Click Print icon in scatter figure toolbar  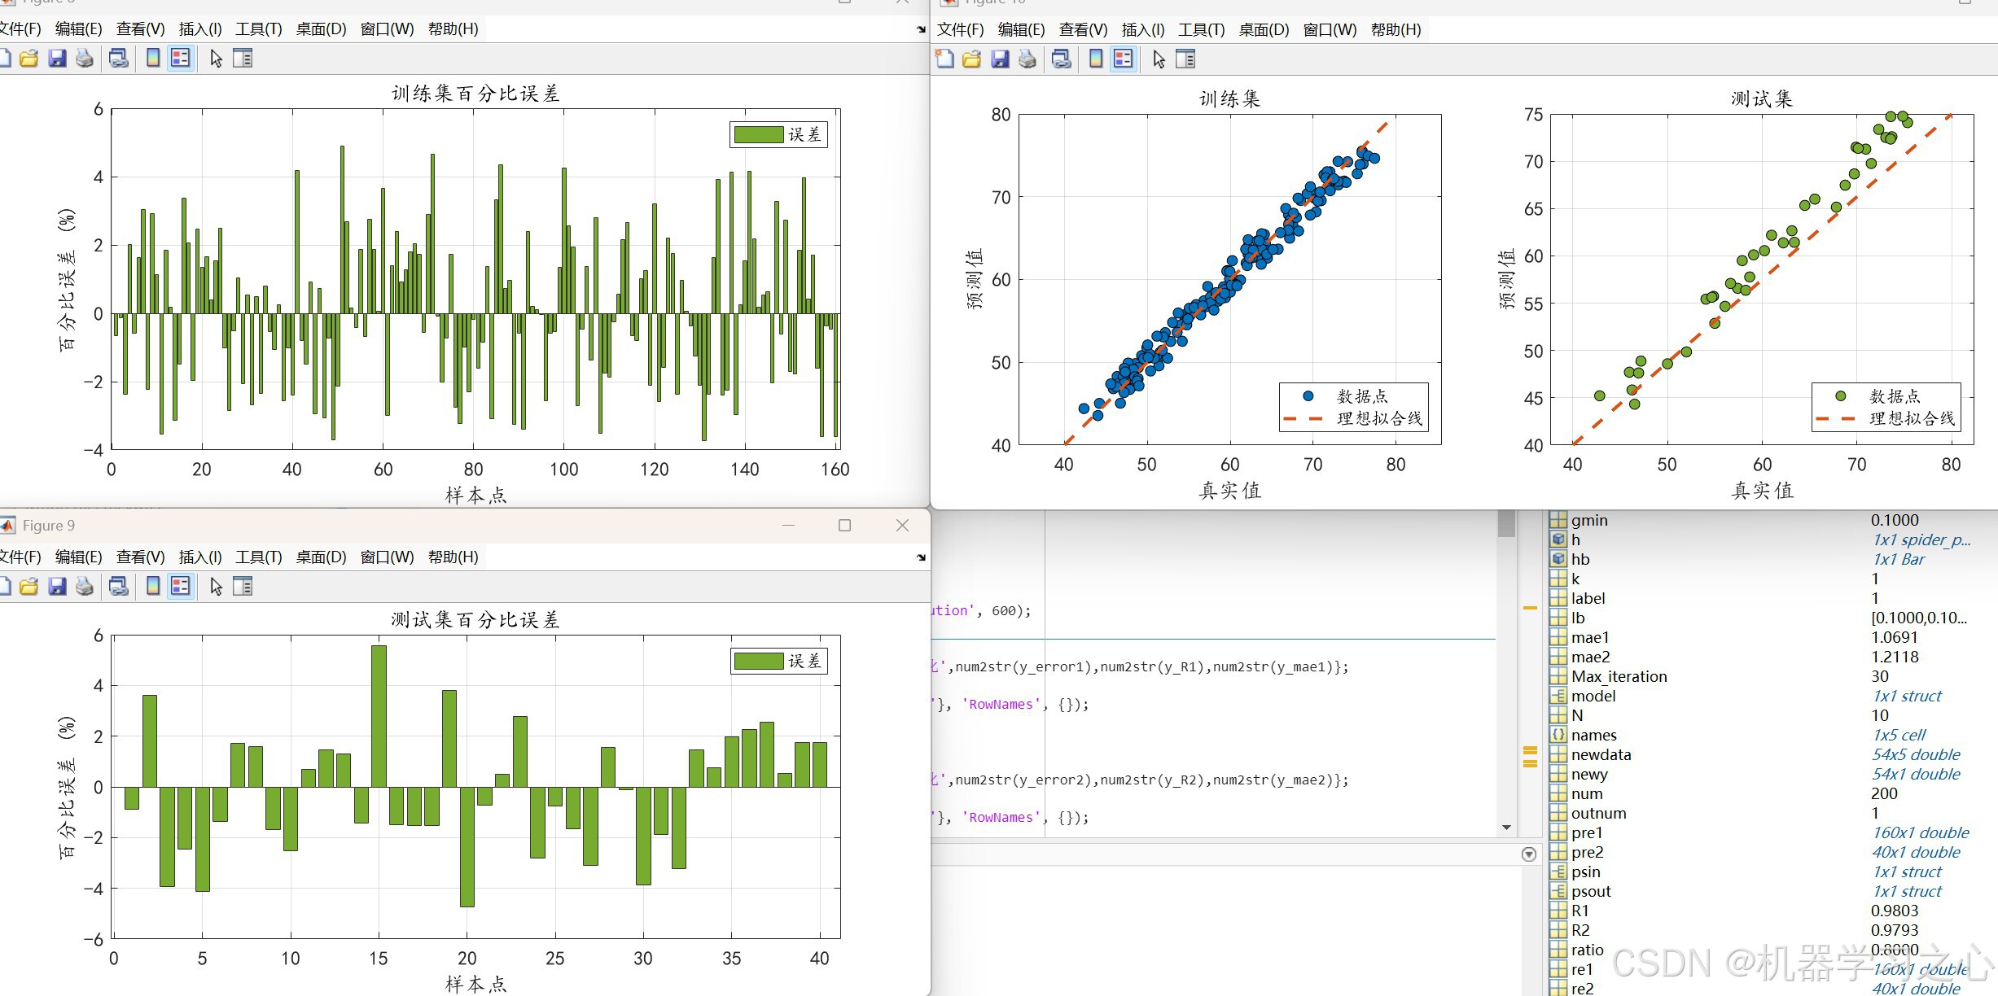tap(1027, 59)
